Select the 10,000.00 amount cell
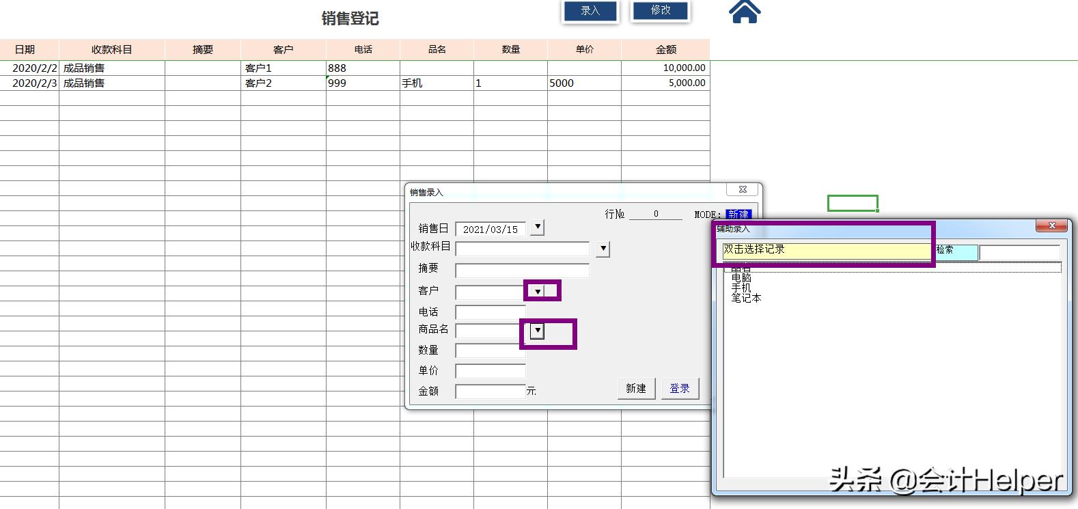 [666, 68]
